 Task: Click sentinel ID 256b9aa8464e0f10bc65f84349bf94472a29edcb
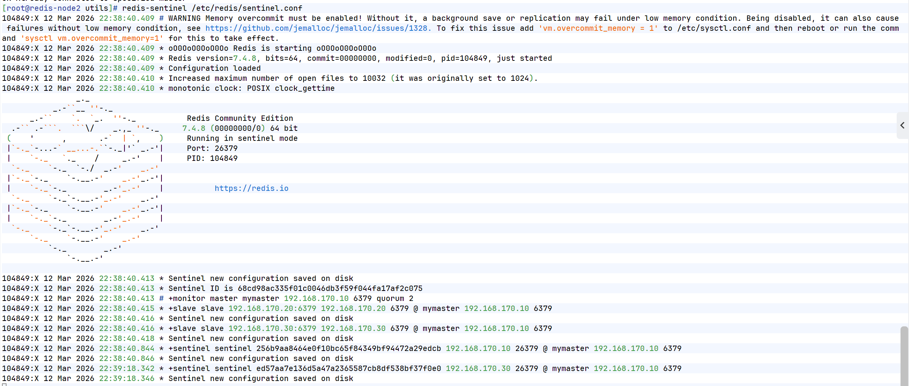pos(349,348)
